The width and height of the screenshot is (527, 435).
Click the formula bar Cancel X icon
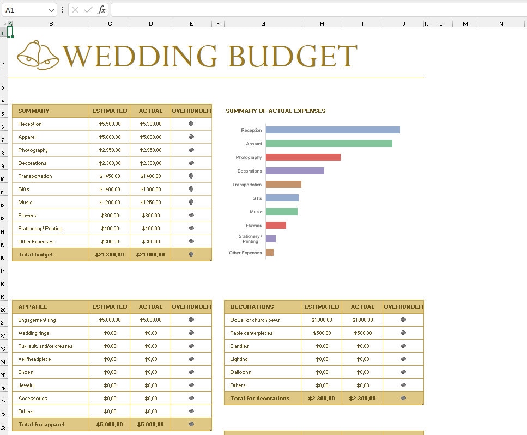pos(75,10)
